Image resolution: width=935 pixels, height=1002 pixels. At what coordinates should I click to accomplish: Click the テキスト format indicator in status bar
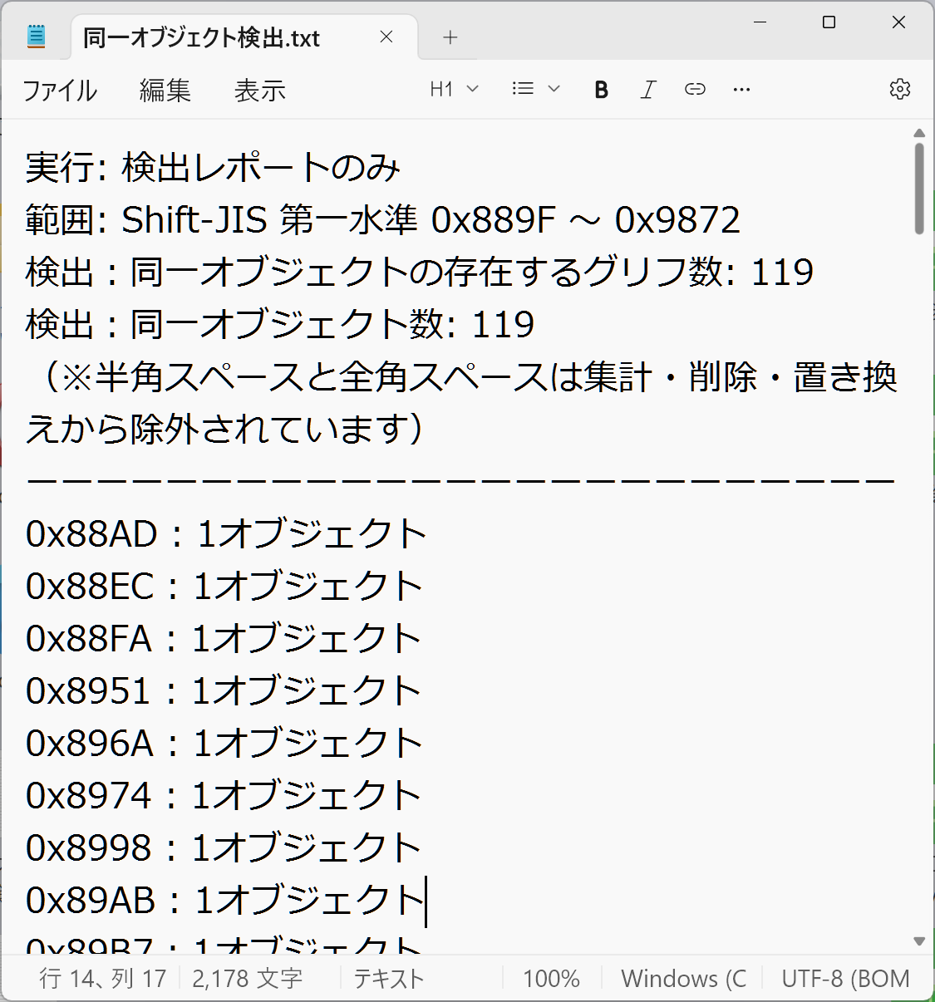(x=389, y=979)
